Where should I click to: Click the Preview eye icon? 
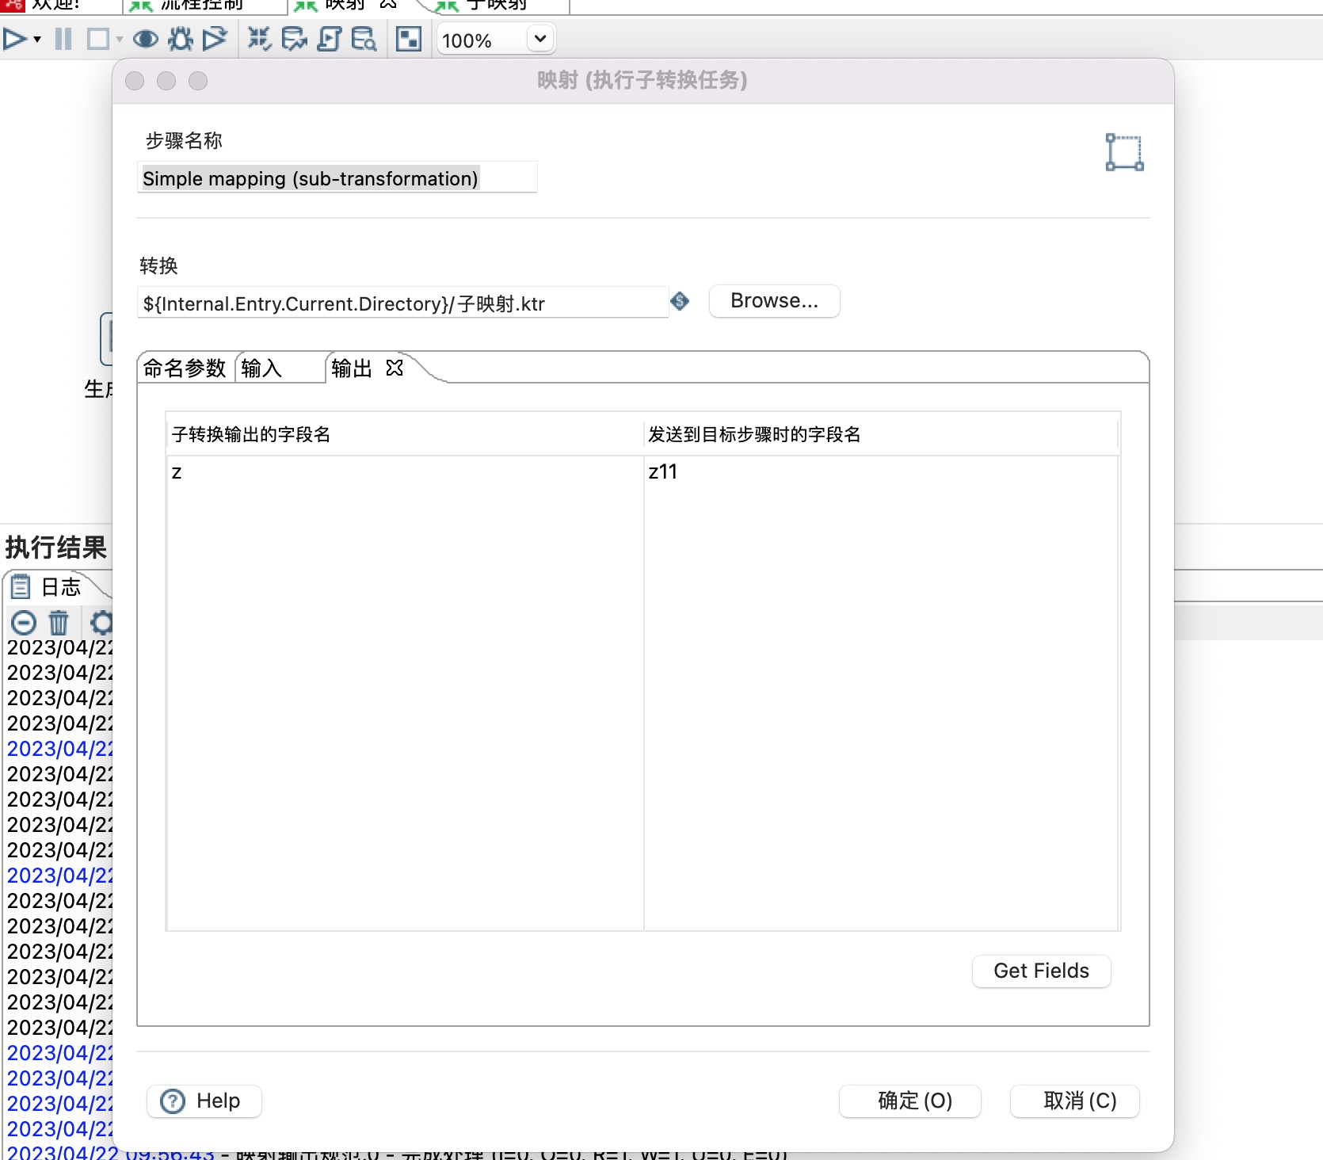pyautogui.click(x=145, y=39)
